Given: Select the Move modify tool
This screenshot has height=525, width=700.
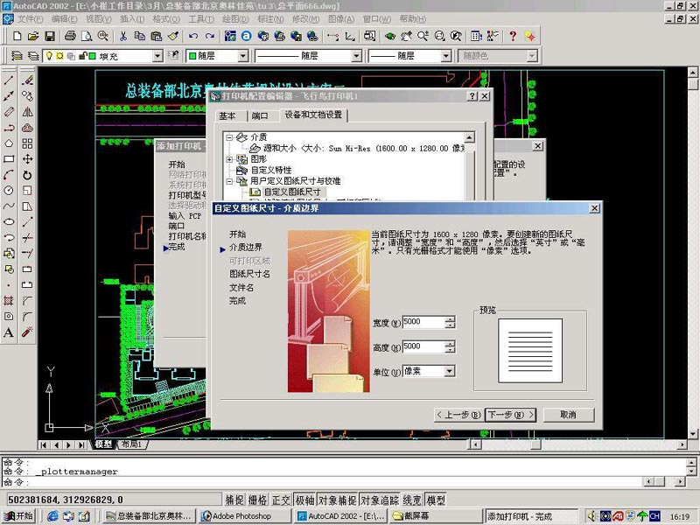Looking at the screenshot, I should pyautogui.click(x=27, y=159).
